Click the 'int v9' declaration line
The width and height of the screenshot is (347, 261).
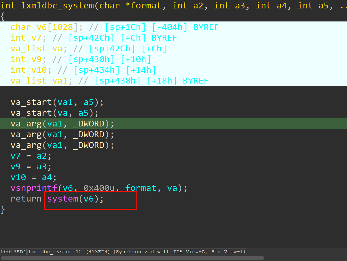tap(81, 59)
